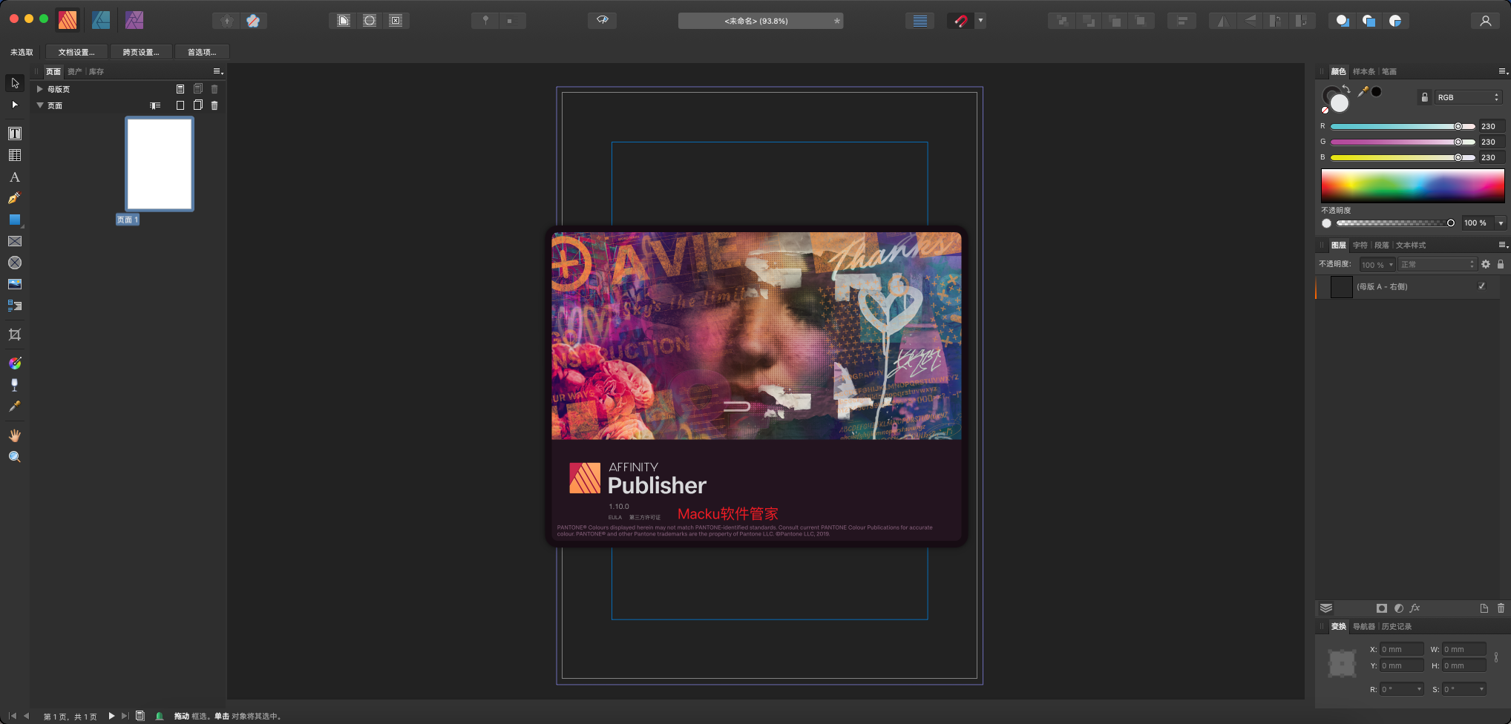Click the 跨页设置... button

(141, 52)
